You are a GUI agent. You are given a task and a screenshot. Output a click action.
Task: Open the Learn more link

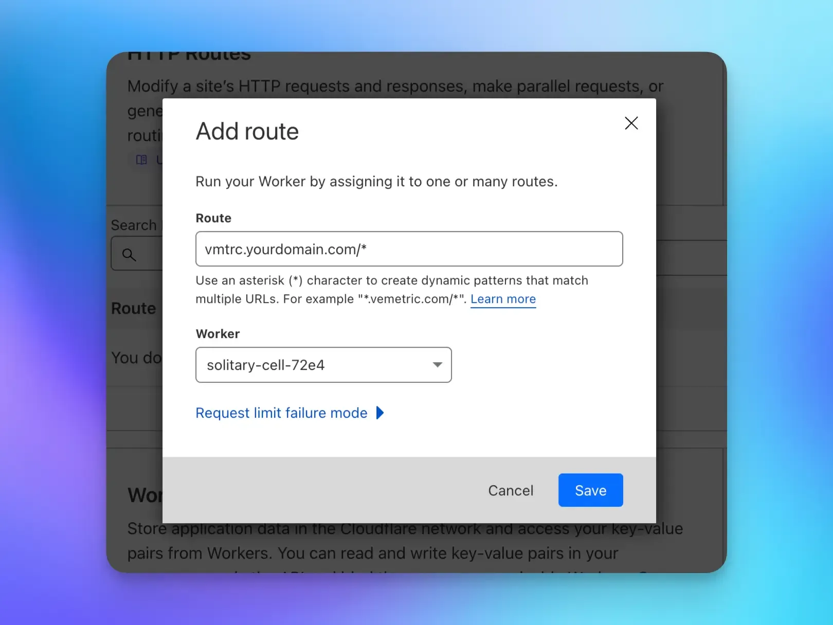tap(503, 299)
